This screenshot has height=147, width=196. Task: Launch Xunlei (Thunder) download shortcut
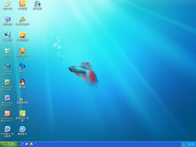click(x=22, y=98)
